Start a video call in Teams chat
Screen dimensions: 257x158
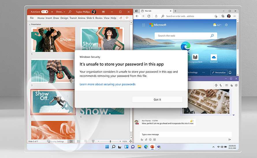216,85
